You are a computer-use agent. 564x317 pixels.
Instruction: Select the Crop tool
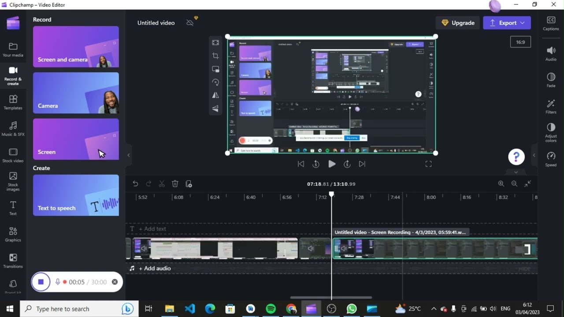(215, 56)
